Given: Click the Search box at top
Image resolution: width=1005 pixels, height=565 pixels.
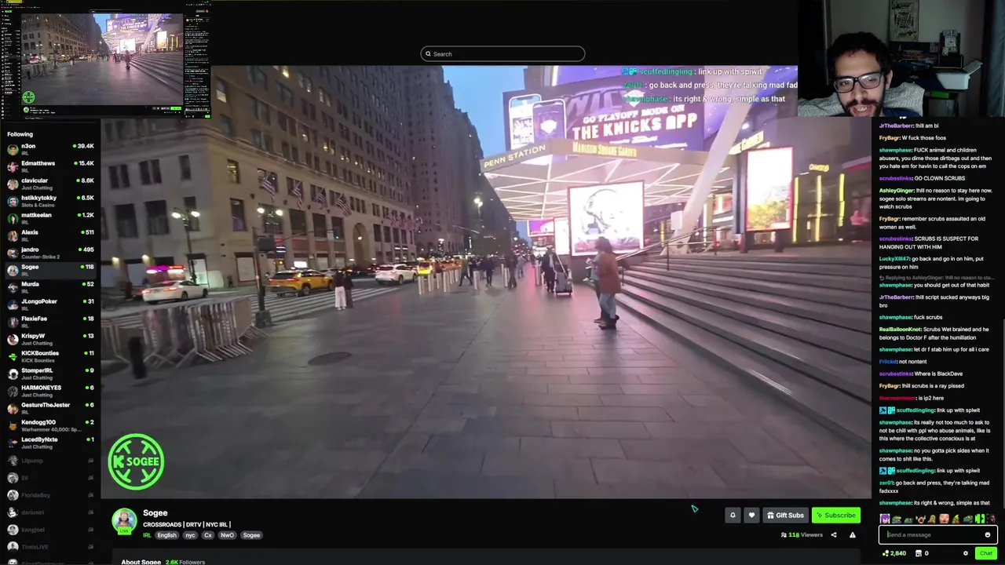Looking at the screenshot, I should 502,54.
